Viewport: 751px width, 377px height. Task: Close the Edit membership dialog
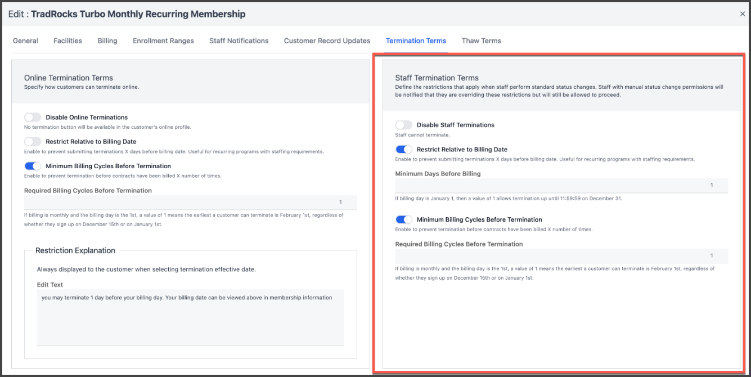coord(743,14)
